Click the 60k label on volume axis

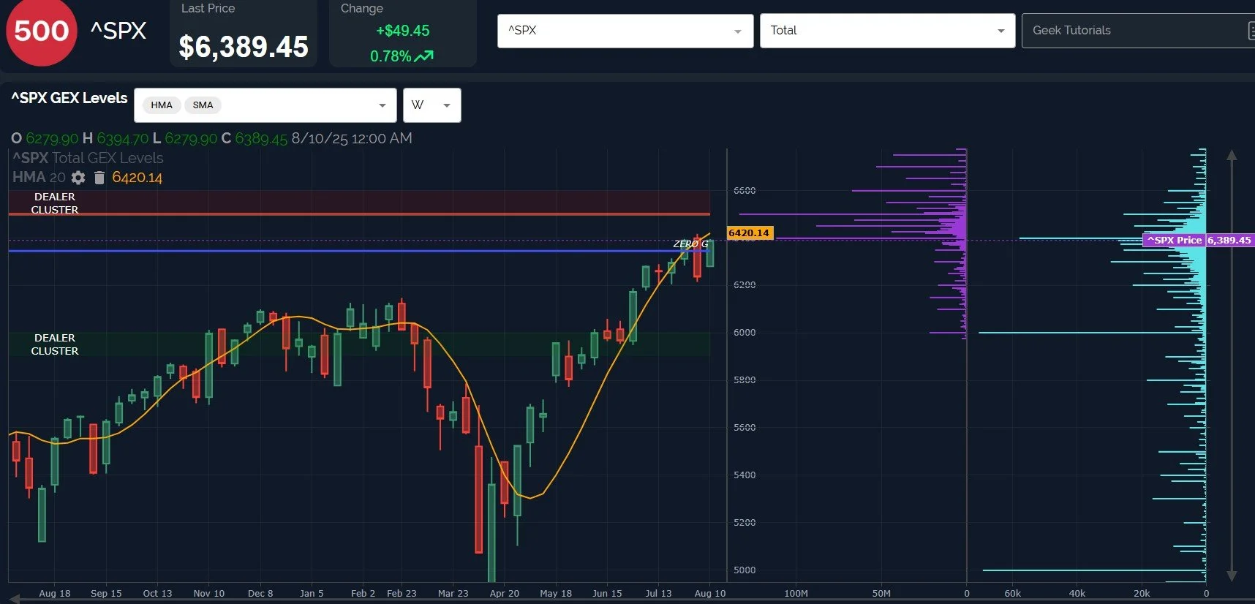(1013, 593)
